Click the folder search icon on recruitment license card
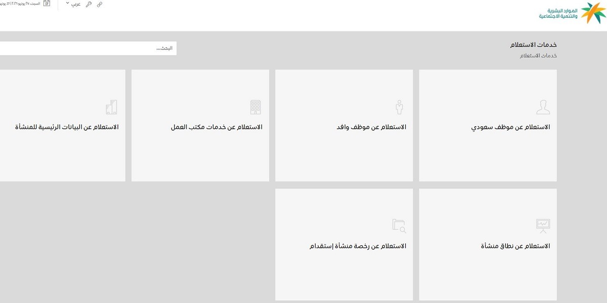This screenshot has width=607, height=303. (x=400, y=226)
